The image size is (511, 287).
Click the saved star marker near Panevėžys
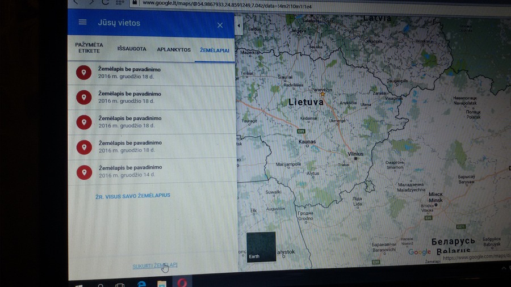(322, 94)
